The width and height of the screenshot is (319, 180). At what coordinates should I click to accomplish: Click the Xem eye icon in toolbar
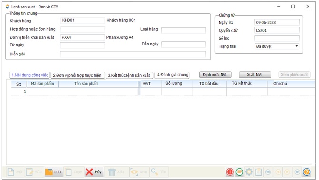click(x=139, y=172)
